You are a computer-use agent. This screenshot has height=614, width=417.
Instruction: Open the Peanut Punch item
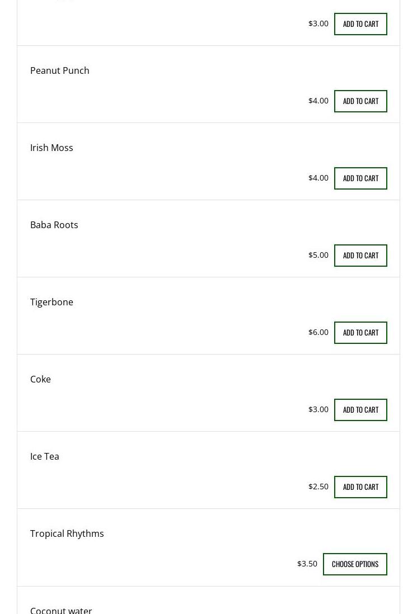(x=60, y=70)
